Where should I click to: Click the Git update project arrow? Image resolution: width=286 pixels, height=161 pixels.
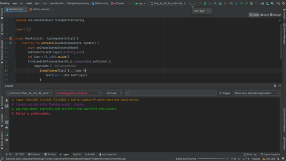click(x=236, y=4)
